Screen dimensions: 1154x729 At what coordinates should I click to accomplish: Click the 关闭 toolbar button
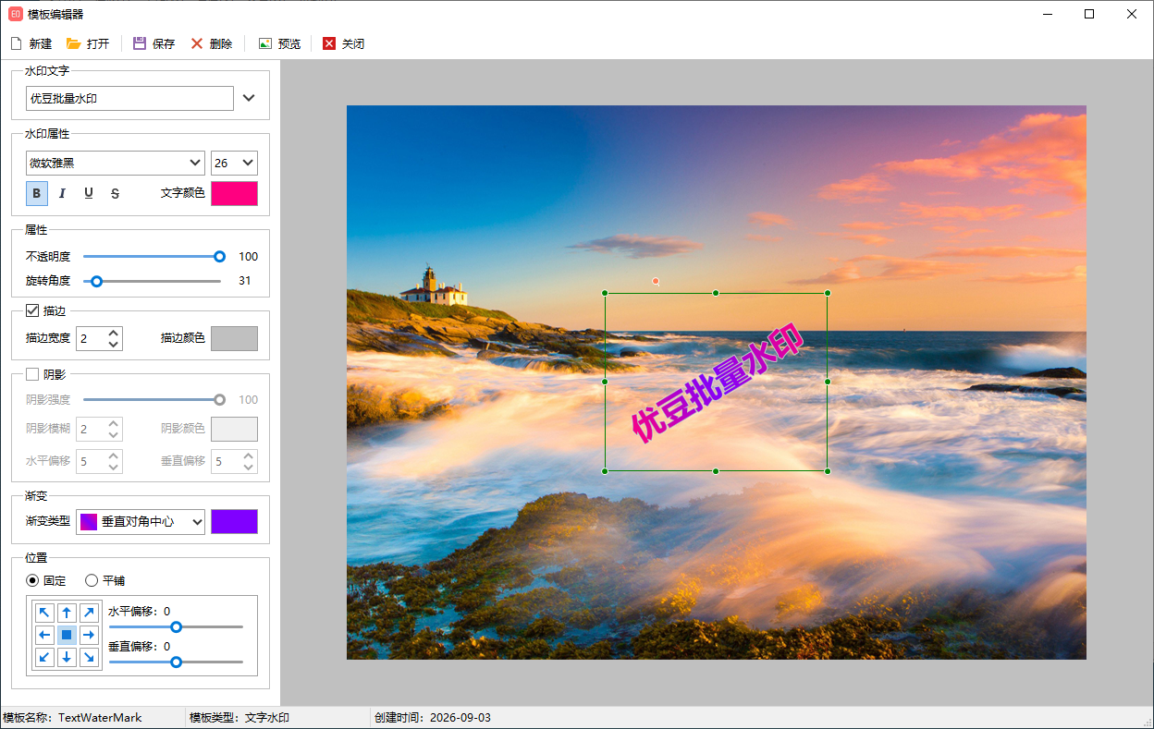(x=343, y=43)
